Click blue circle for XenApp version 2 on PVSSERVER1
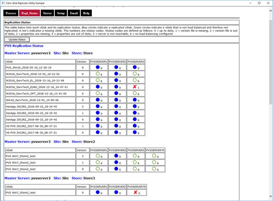 pyautogui.click(x=98, y=106)
